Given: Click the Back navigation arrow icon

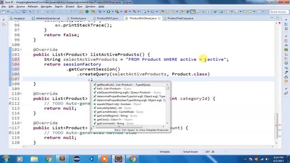Looking at the screenshot, I should coord(250,12).
